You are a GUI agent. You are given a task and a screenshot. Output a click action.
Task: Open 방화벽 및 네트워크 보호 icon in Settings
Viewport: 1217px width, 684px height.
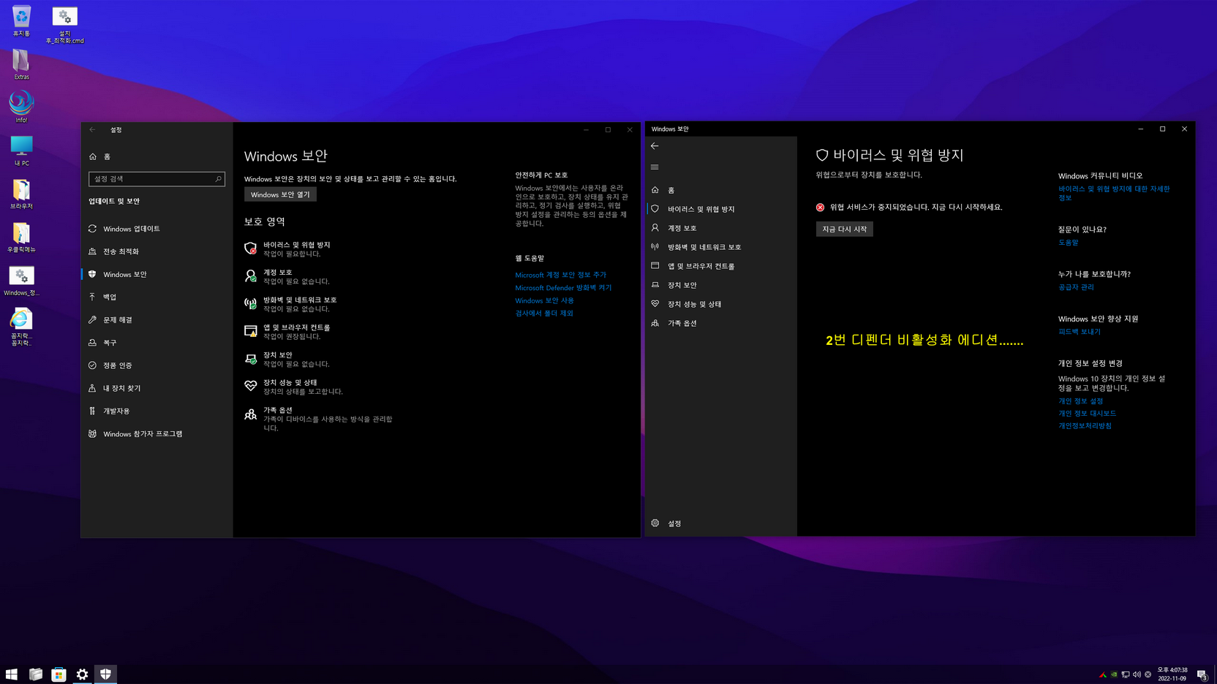click(250, 304)
